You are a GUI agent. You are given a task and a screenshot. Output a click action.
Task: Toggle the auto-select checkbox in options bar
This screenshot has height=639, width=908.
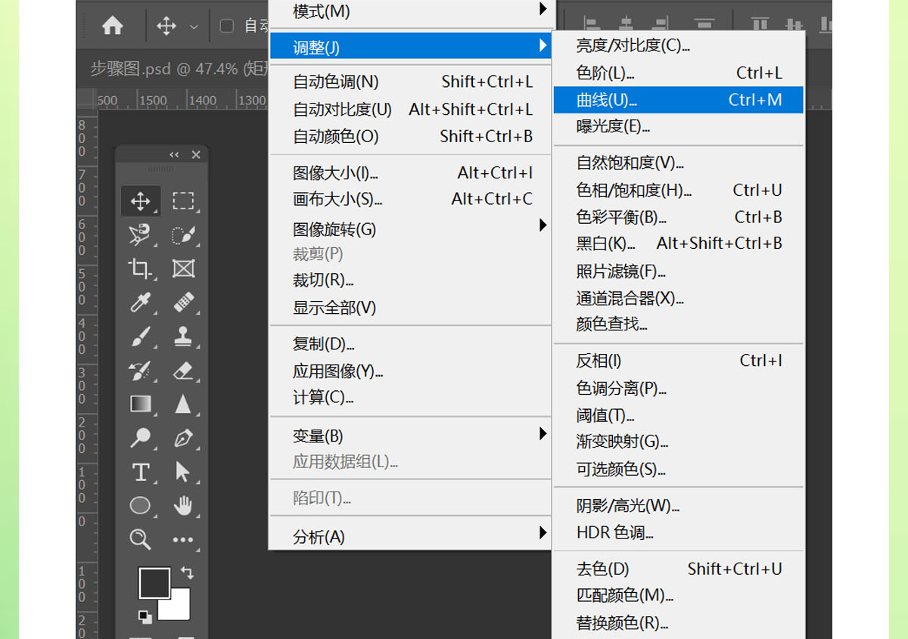(x=226, y=26)
